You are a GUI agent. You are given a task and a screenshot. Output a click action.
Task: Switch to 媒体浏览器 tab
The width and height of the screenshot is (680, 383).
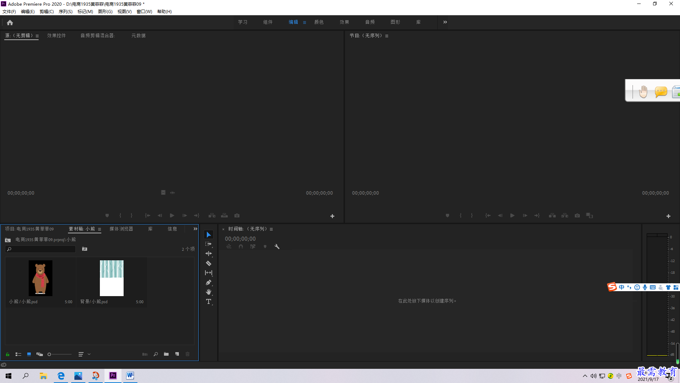click(121, 229)
